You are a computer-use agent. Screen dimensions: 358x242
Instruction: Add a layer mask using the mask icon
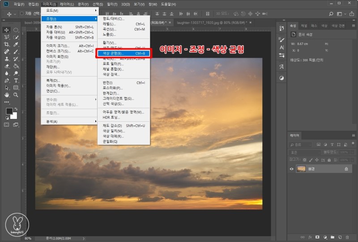[x=317, y=237]
